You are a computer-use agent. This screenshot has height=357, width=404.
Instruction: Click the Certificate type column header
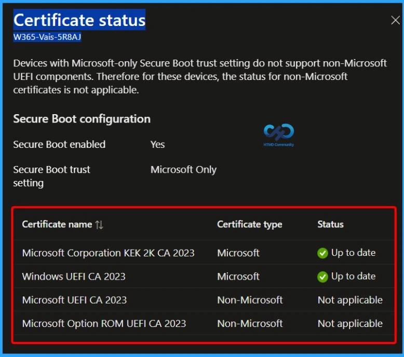(249, 225)
